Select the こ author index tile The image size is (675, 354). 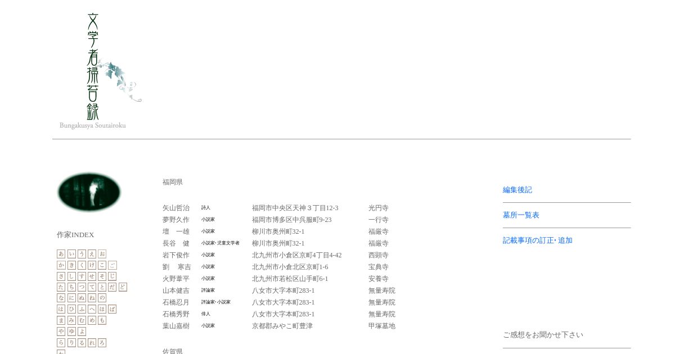(x=102, y=265)
